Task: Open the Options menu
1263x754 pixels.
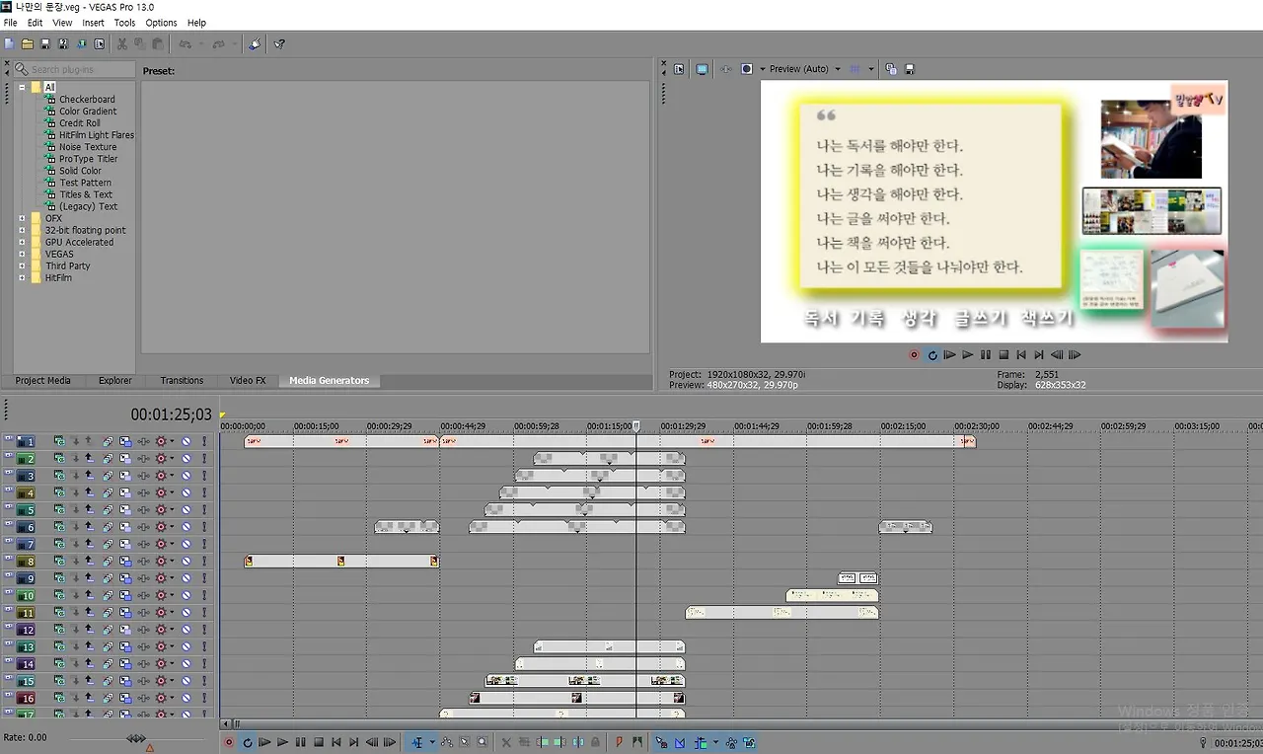Action: [161, 23]
